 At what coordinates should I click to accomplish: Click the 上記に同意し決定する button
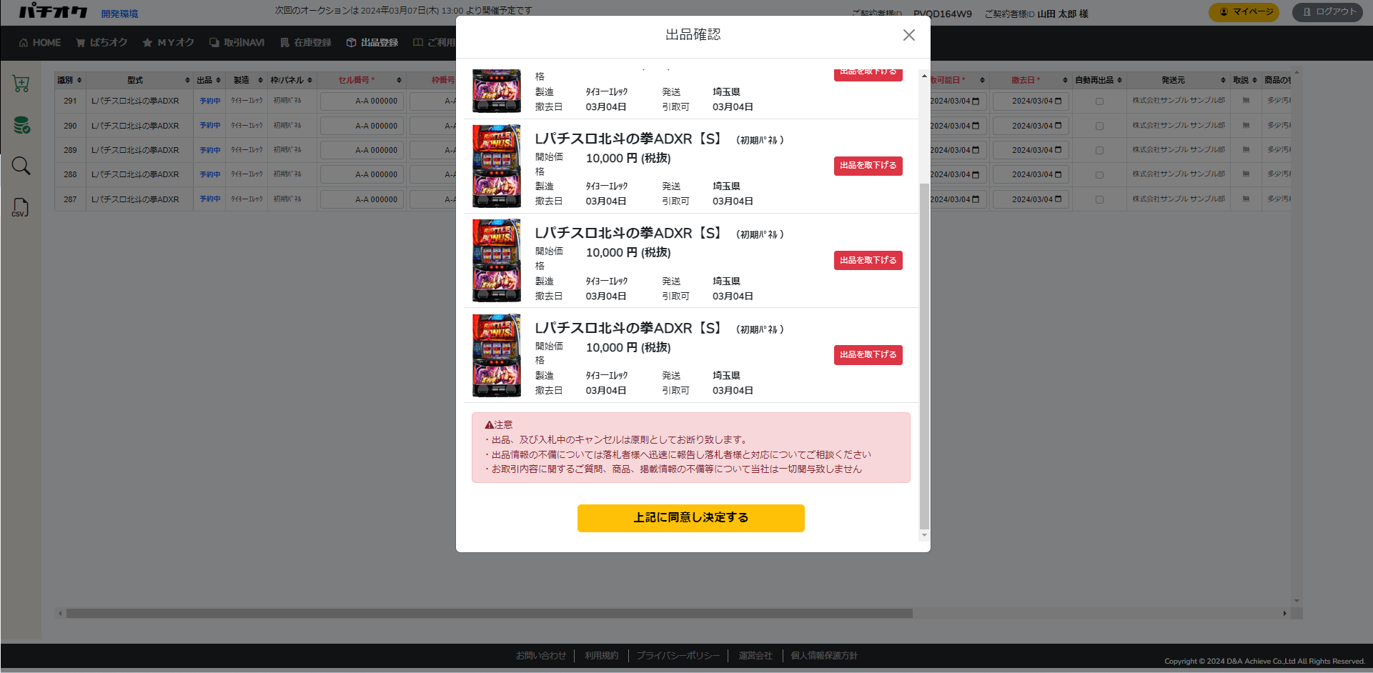tap(690, 518)
